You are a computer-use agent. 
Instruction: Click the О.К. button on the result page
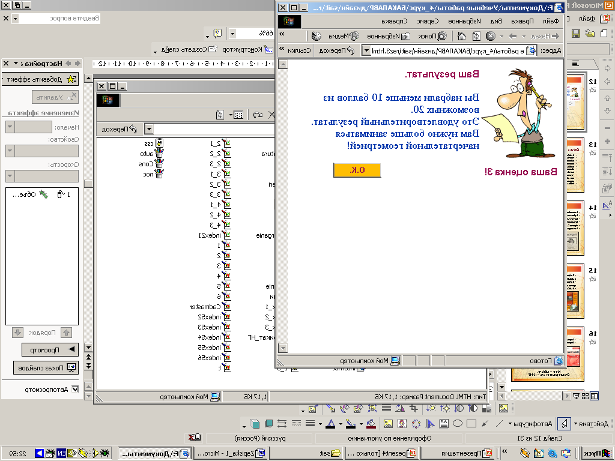(x=357, y=170)
